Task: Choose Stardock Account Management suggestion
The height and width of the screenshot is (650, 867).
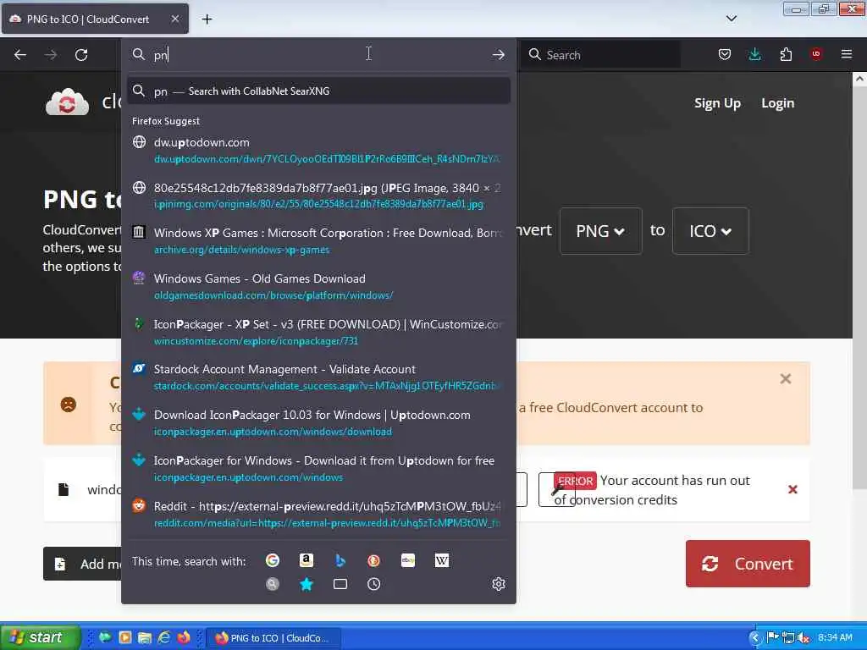Action: (318, 377)
